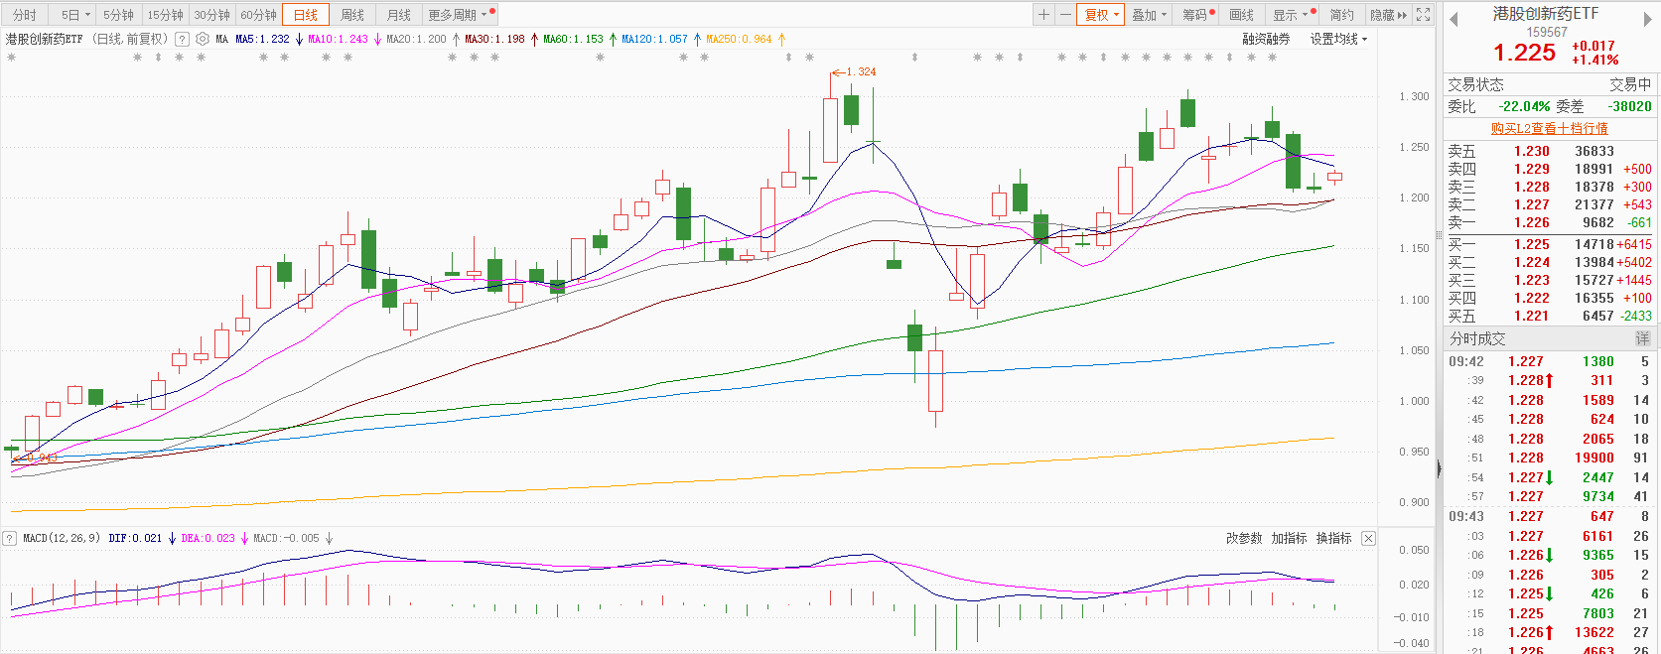Screen dimensions: 1661x654
Task: Click latest price 1.225 in header
Action: [x=1524, y=53]
